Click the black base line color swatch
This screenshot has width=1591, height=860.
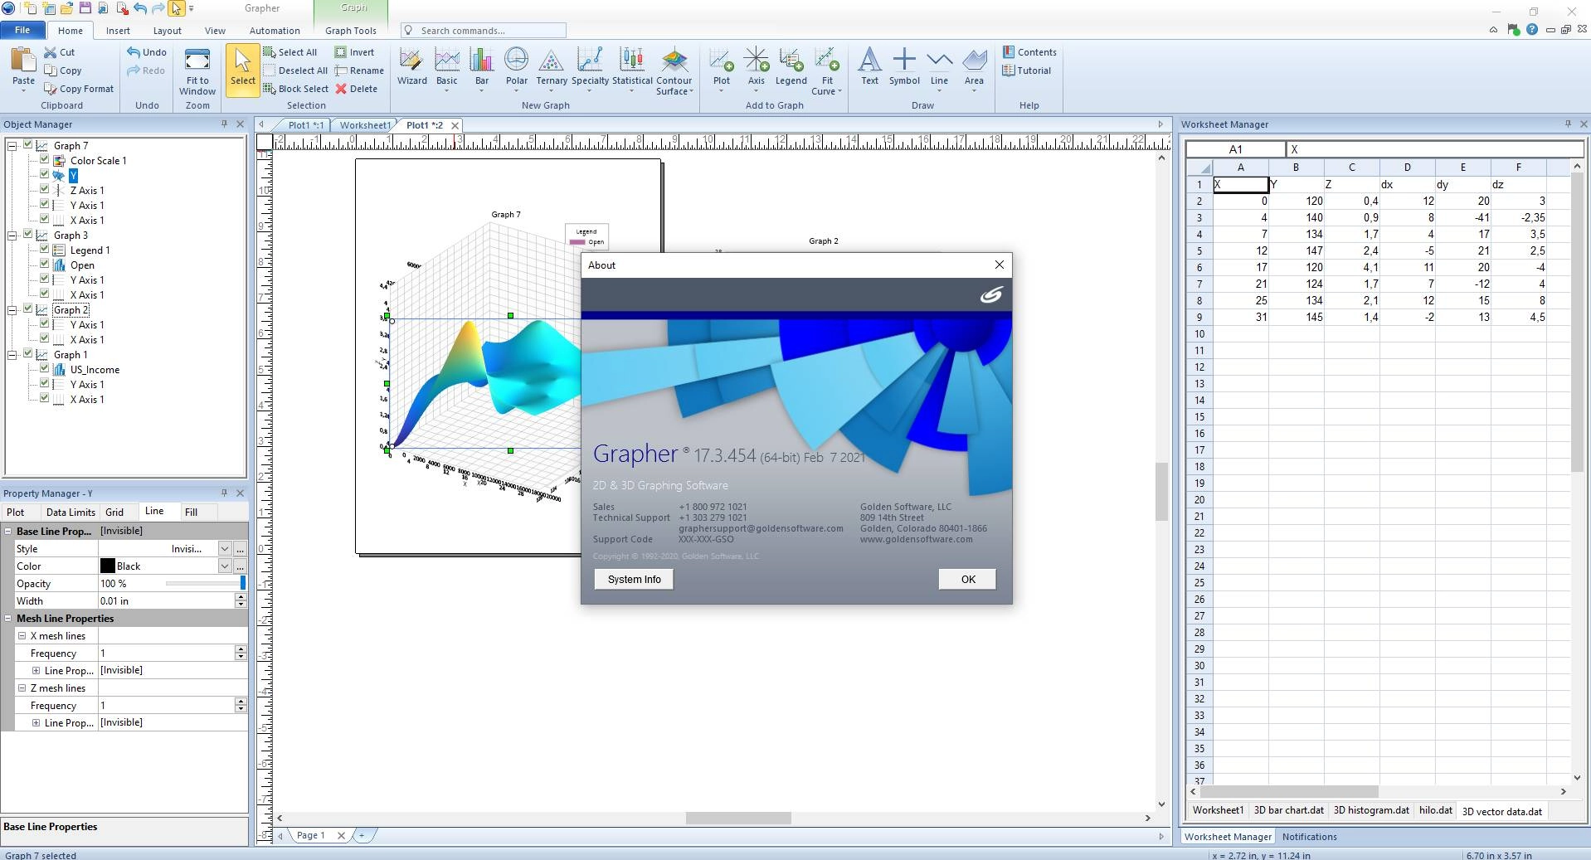coord(108,566)
